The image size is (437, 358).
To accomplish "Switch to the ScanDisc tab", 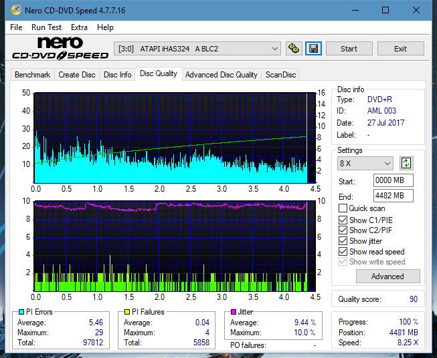I will [280, 75].
